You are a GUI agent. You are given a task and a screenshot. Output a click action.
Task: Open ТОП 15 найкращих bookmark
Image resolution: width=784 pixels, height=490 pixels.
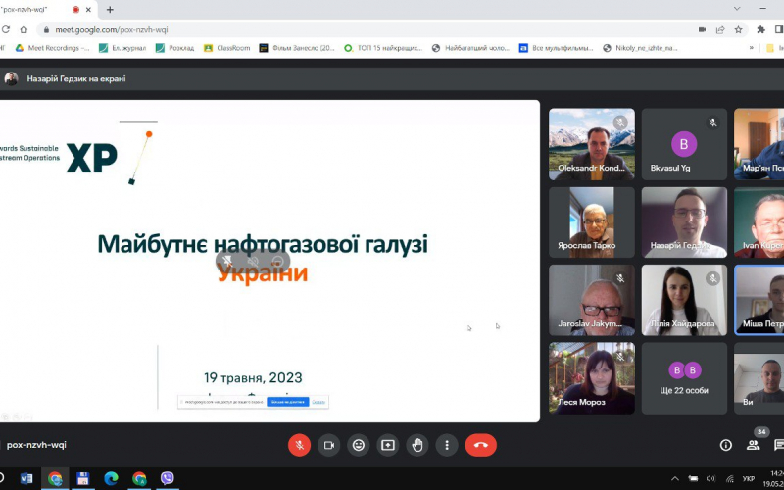point(383,48)
